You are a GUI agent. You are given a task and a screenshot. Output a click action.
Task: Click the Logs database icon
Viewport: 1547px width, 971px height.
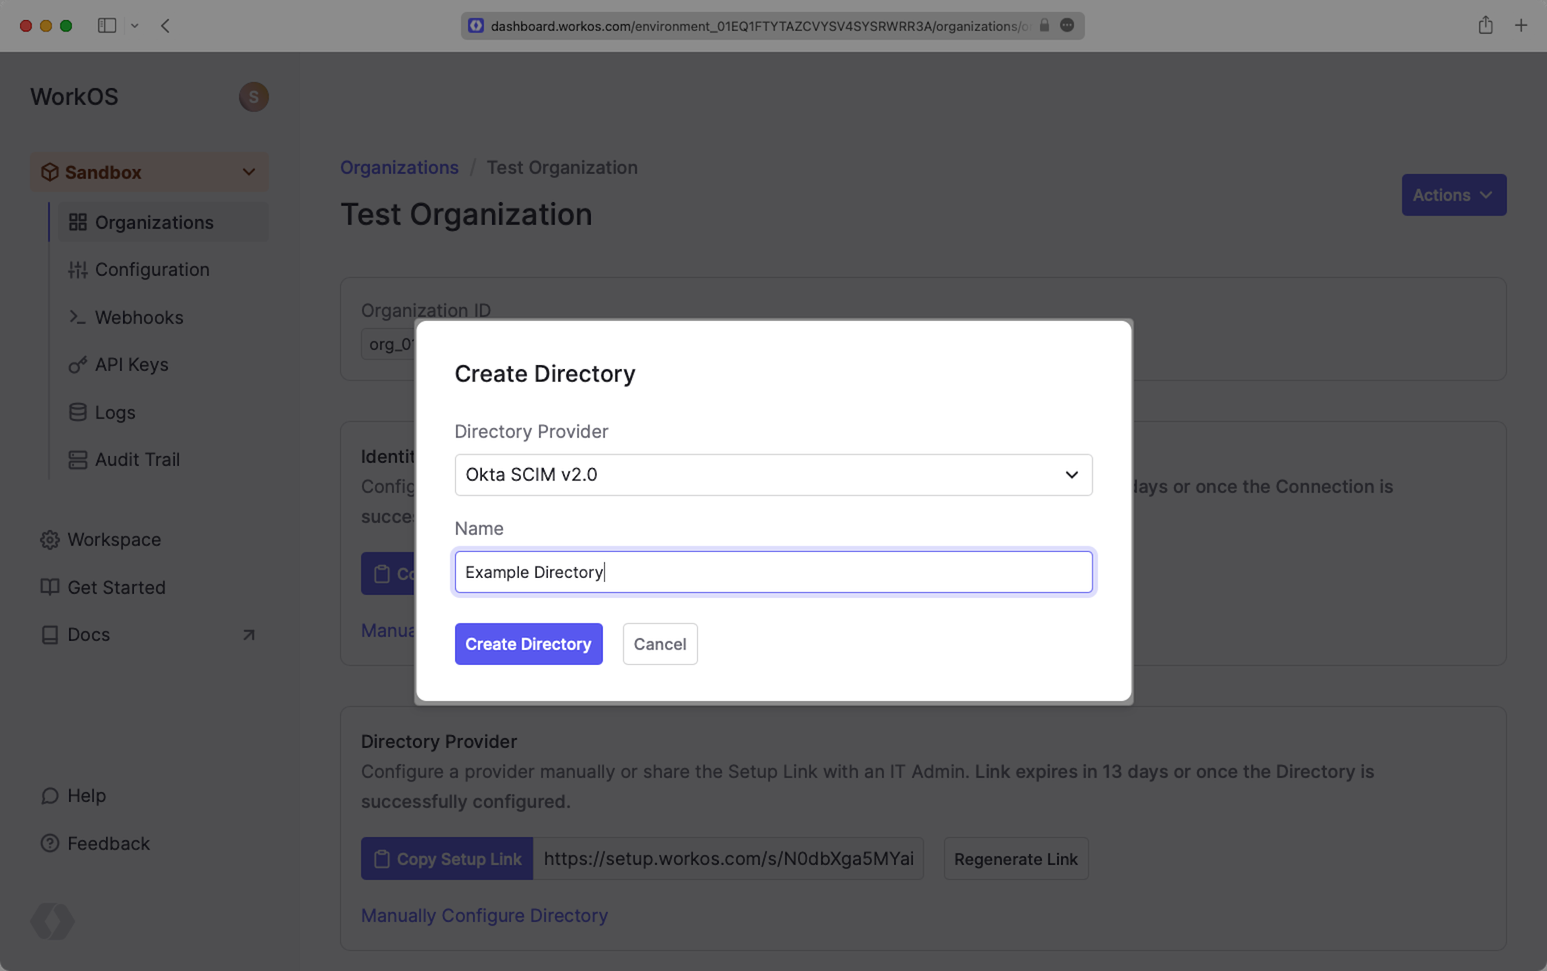pos(77,413)
